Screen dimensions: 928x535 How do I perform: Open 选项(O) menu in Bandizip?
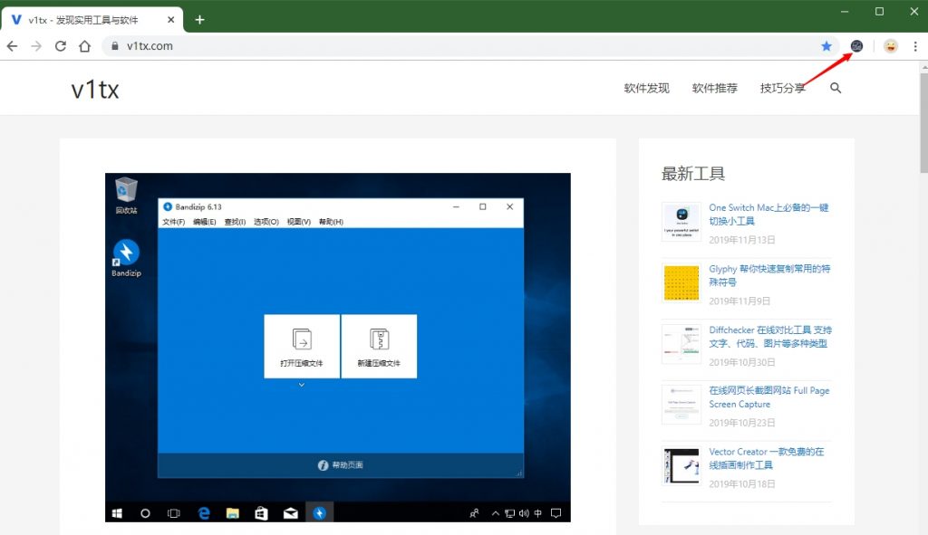click(266, 222)
